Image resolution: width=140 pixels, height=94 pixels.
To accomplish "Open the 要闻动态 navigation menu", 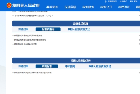I will click(x=52, y=7).
